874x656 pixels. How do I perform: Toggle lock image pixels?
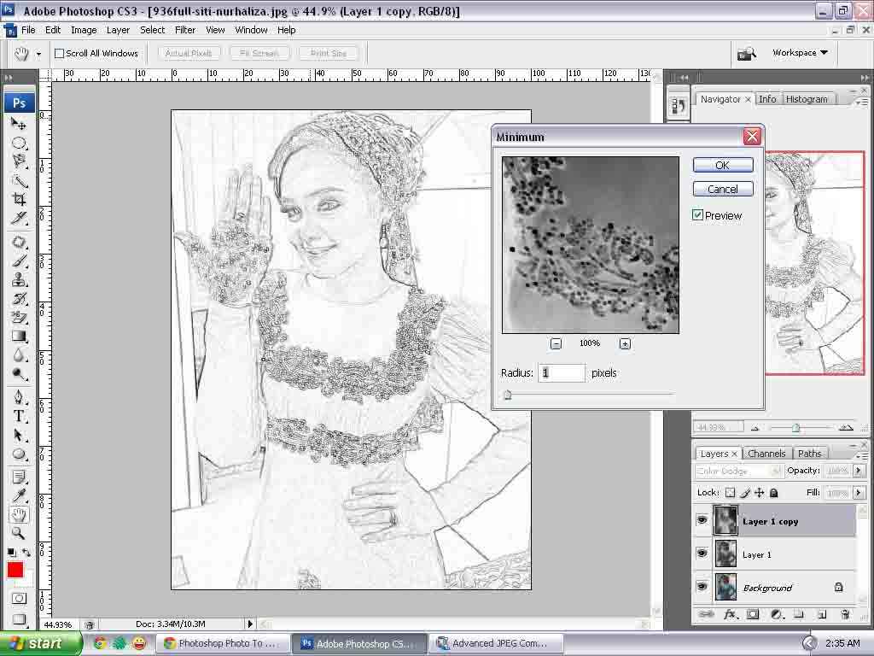click(x=745, y=493)
